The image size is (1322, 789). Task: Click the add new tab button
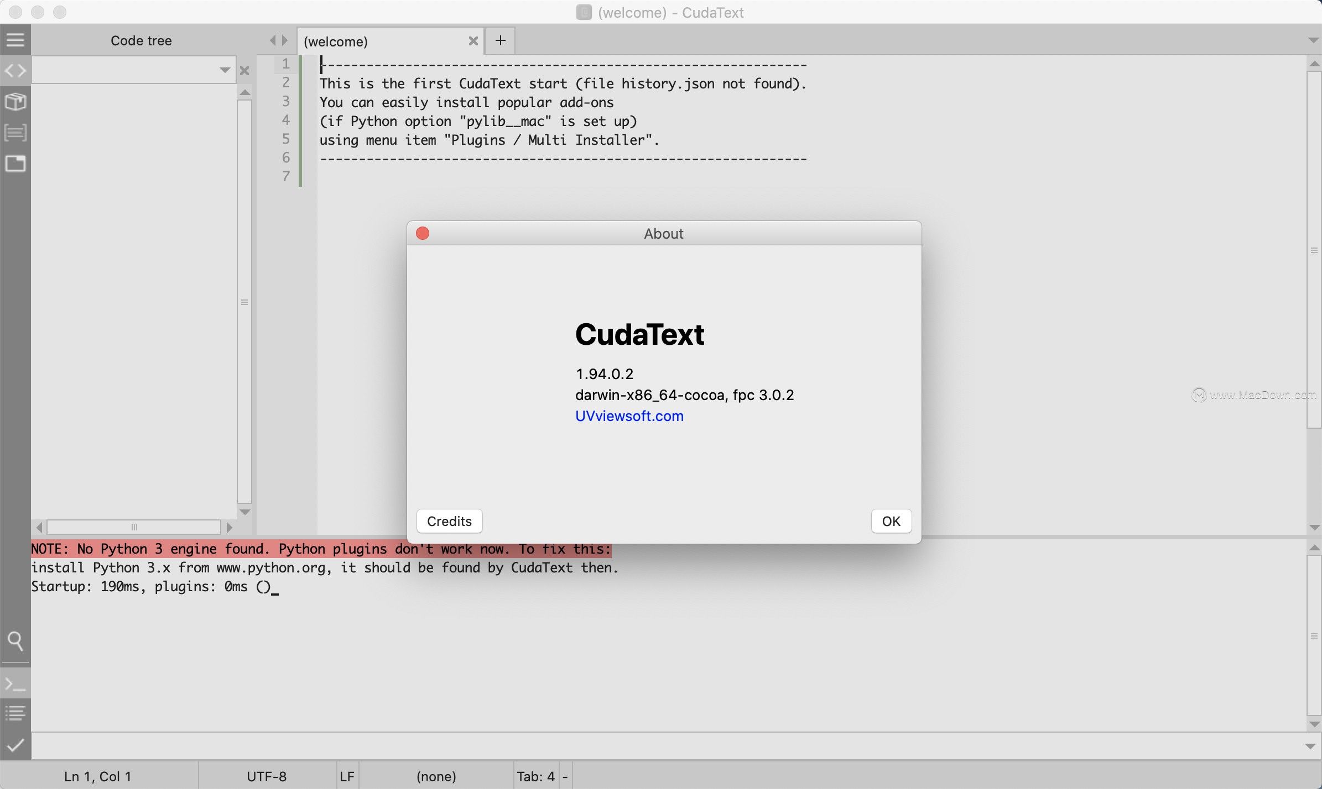coord(500,40)
